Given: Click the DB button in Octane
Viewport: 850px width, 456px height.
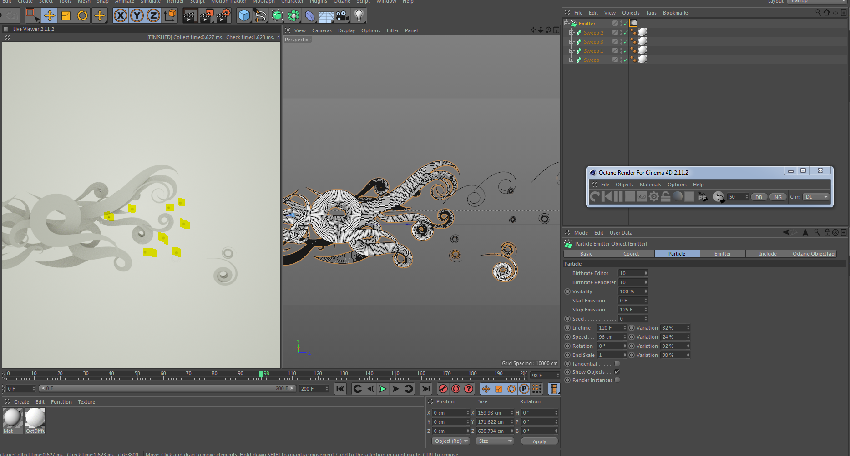Looking at the screenshot, I should click(x=759, y=197).
